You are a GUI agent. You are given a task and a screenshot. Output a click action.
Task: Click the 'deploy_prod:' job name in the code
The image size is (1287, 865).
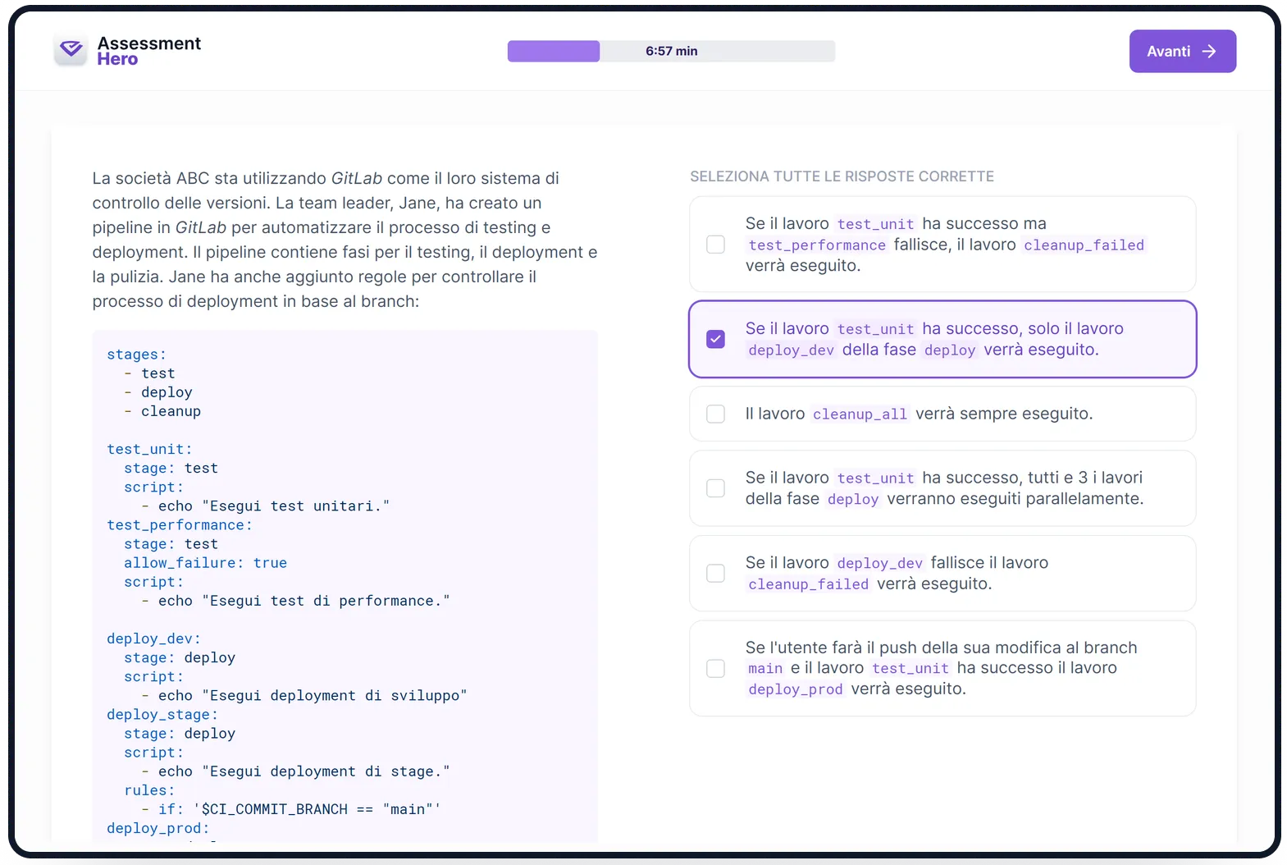[158, 828]
